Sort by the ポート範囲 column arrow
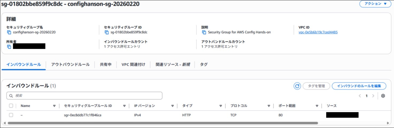The width and height of the screenshot is (394, 128). pyautogui.click(x=317, y=106)
